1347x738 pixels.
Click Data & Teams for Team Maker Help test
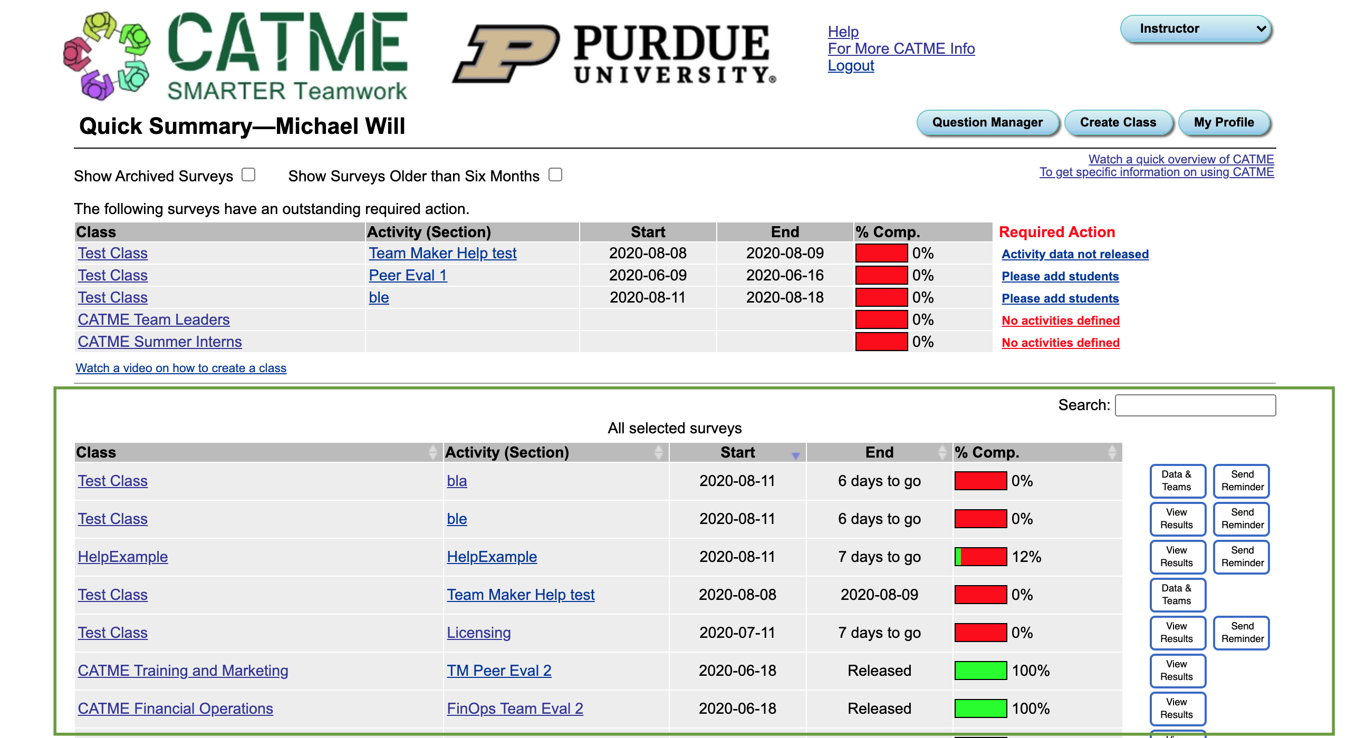point(1175,595)
